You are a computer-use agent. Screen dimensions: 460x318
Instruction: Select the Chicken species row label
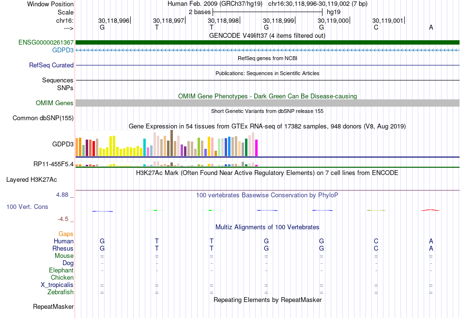(x=62, y=277)
